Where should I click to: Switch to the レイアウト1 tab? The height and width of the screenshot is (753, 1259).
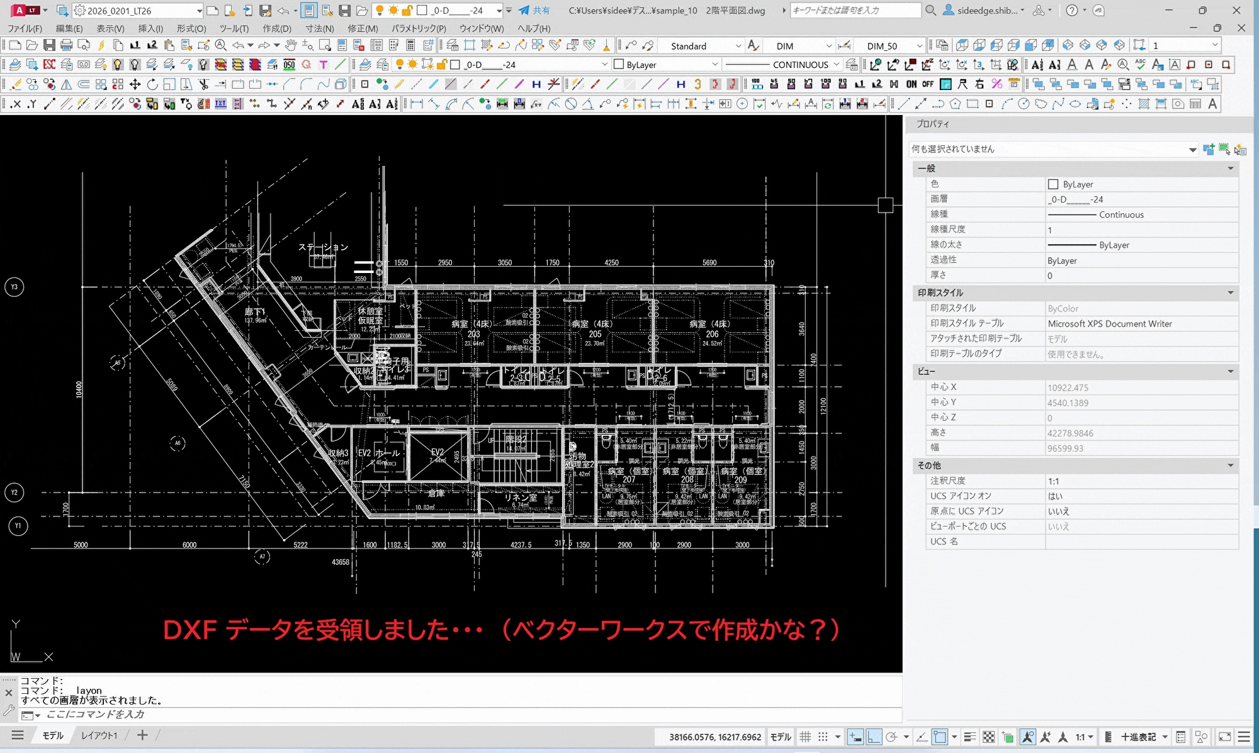point(99,735)
